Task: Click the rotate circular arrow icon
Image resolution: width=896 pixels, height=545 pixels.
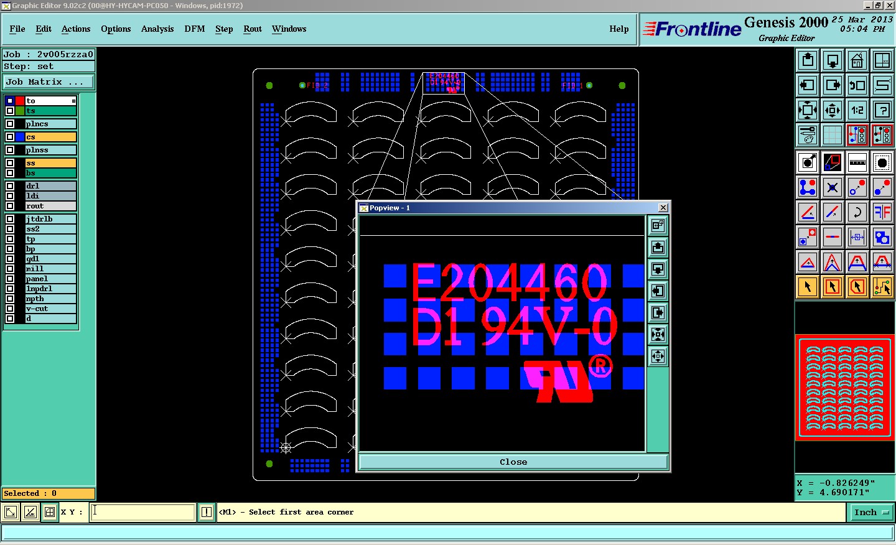Action: tap(857, 212)
